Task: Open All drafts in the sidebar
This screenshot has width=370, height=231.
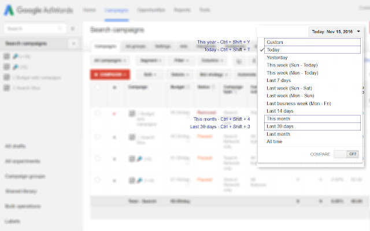Action: pos(16,146)
